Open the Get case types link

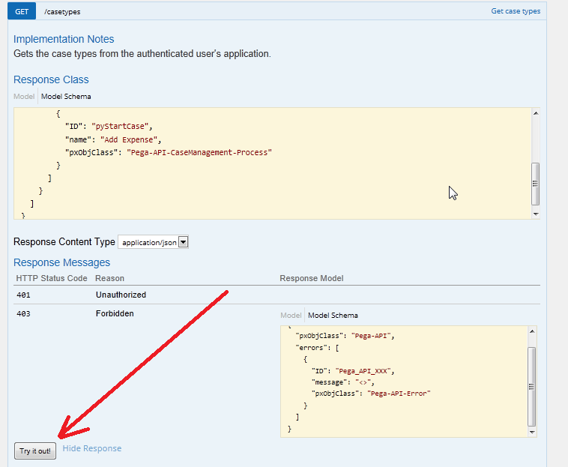pyautogui.click(x=516, y=10)
